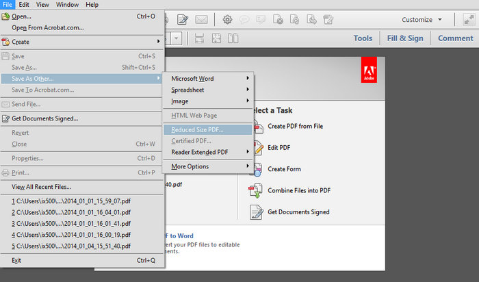Click the fit one full page icon
This screenshot has width=479, height=282.
pos(216,38)
